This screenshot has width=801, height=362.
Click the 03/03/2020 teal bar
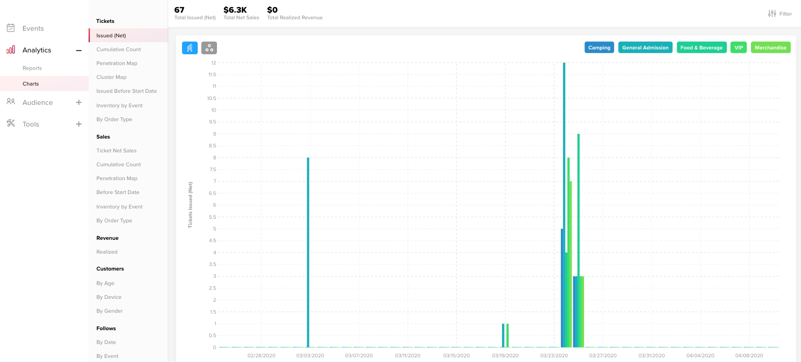click(x=308, y=252)
